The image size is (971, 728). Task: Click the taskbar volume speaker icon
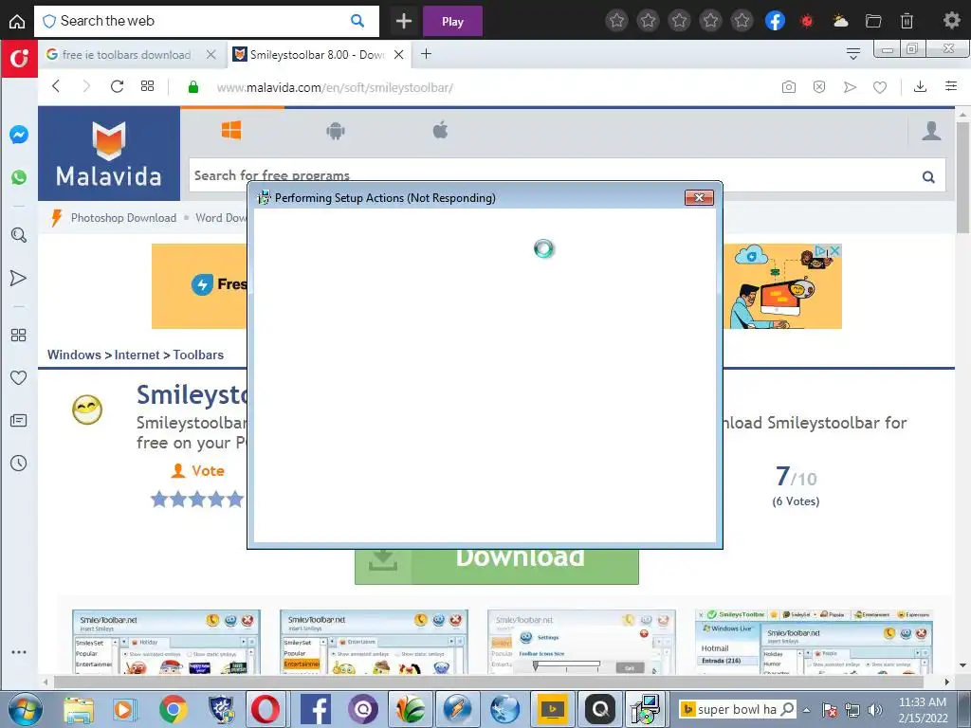(874, 709)
